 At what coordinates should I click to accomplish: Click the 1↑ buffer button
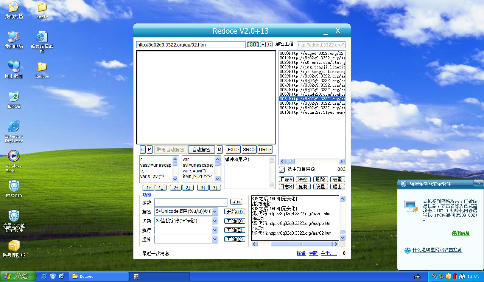click(148, 188)
